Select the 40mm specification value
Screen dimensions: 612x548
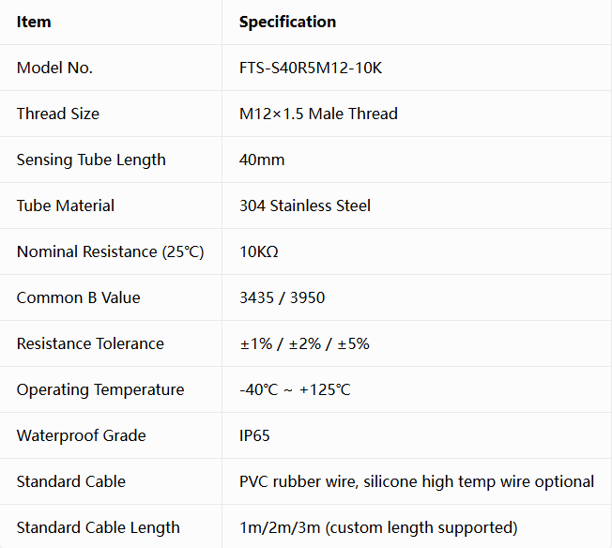tap(262, 160)
